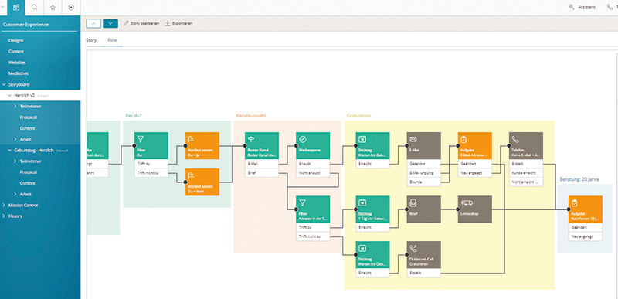Expand Teilnehmer under Herzlich v2
This screenshot has height=299, width=618.
15,107
